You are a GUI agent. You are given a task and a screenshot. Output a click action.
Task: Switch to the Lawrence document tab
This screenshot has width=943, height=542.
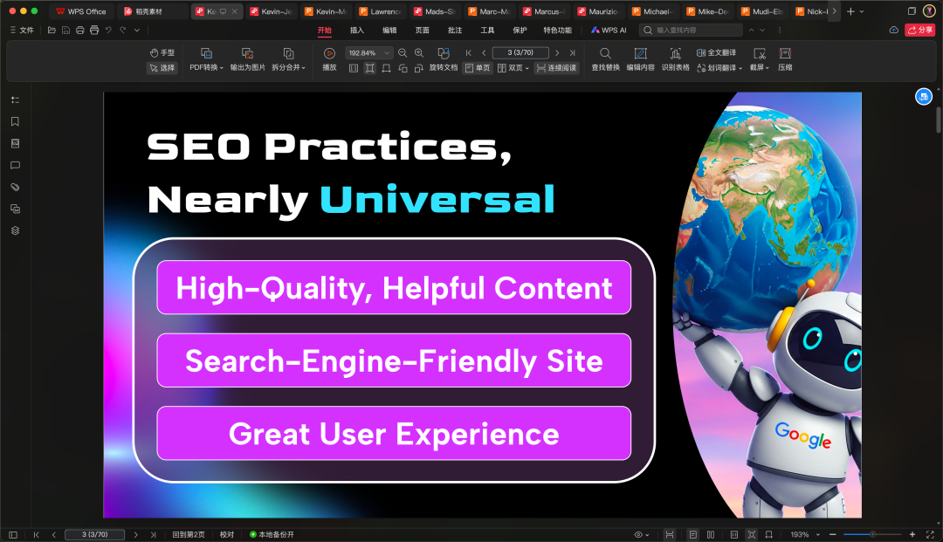tap(380, 11)
